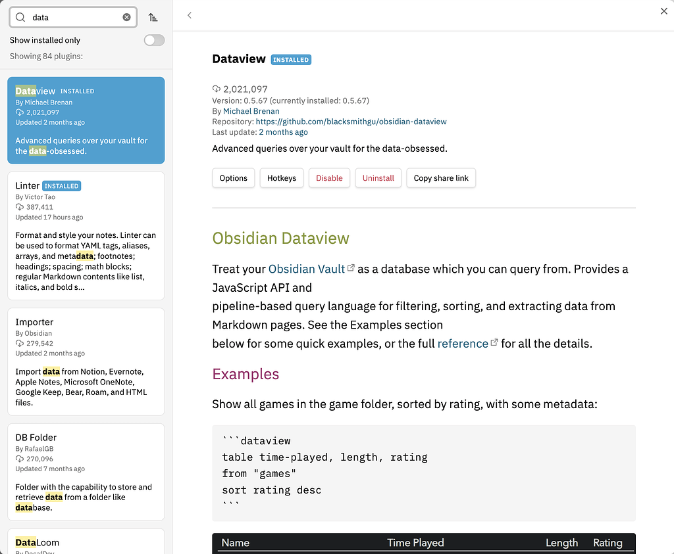Open Options for the Dataview plugin
Viewport: 674px width, 554px height.
(x=233, y=177)
